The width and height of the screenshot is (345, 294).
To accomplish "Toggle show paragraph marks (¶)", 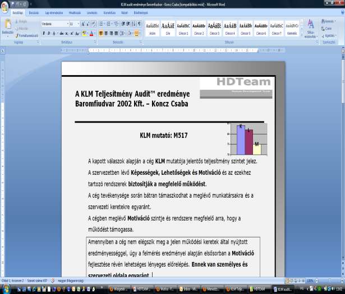I will [x=139, y=24].
